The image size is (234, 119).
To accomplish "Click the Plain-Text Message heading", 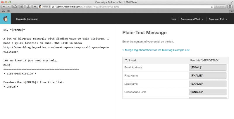I will [x=144, y=33].
